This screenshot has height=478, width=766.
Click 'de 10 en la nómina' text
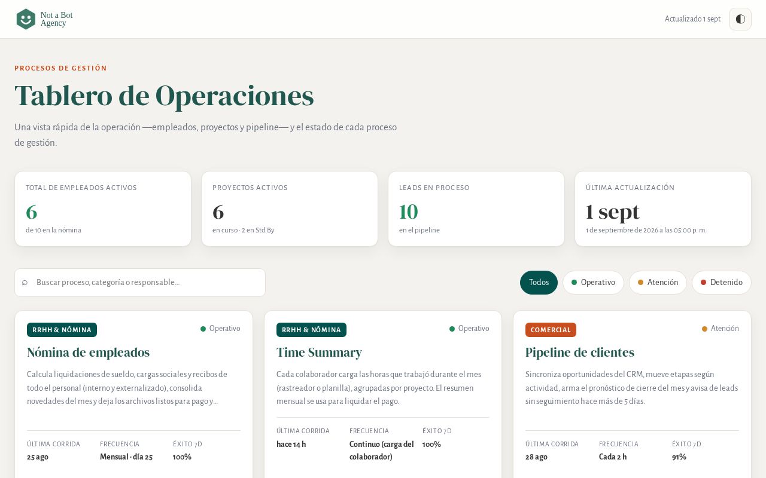[x=53, y=230]
